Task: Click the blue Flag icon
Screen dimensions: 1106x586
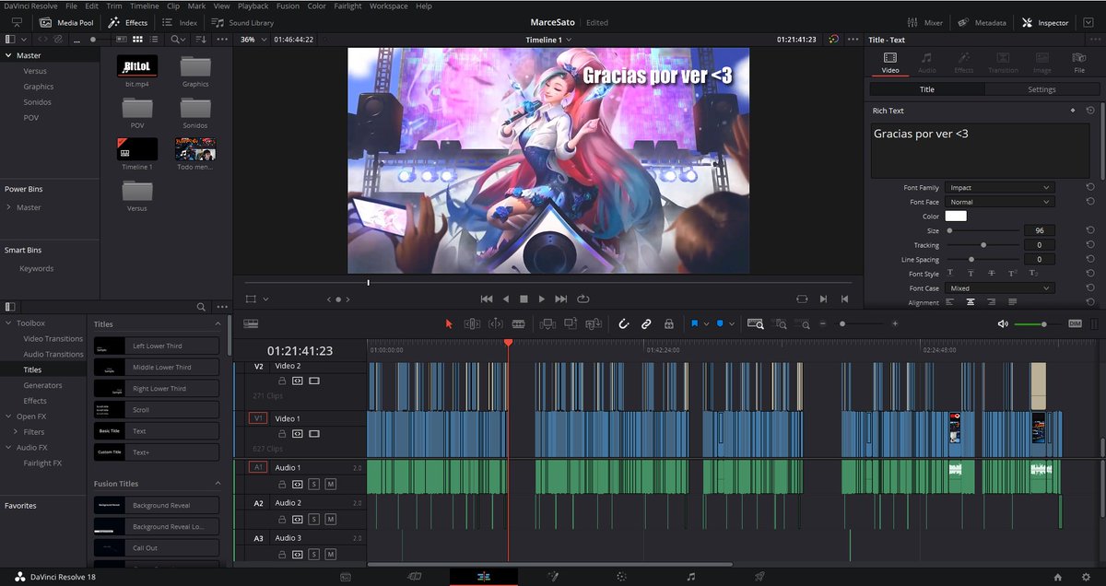Action: [695, 323]
